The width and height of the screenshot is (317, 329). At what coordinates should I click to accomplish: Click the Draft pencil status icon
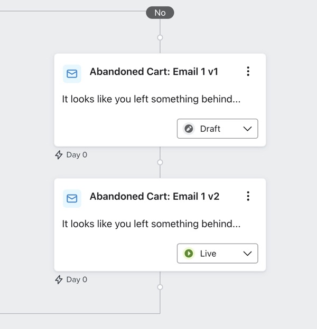tap(189, 129)
